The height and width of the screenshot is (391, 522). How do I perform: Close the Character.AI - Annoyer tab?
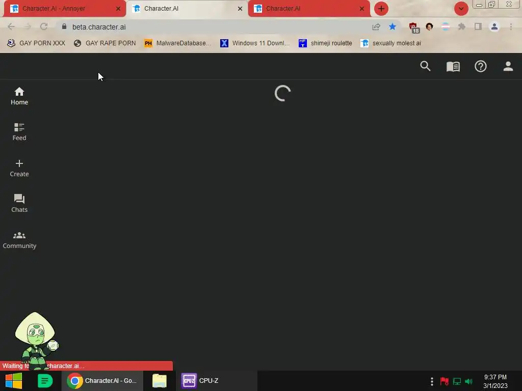(x=118, y=9)
